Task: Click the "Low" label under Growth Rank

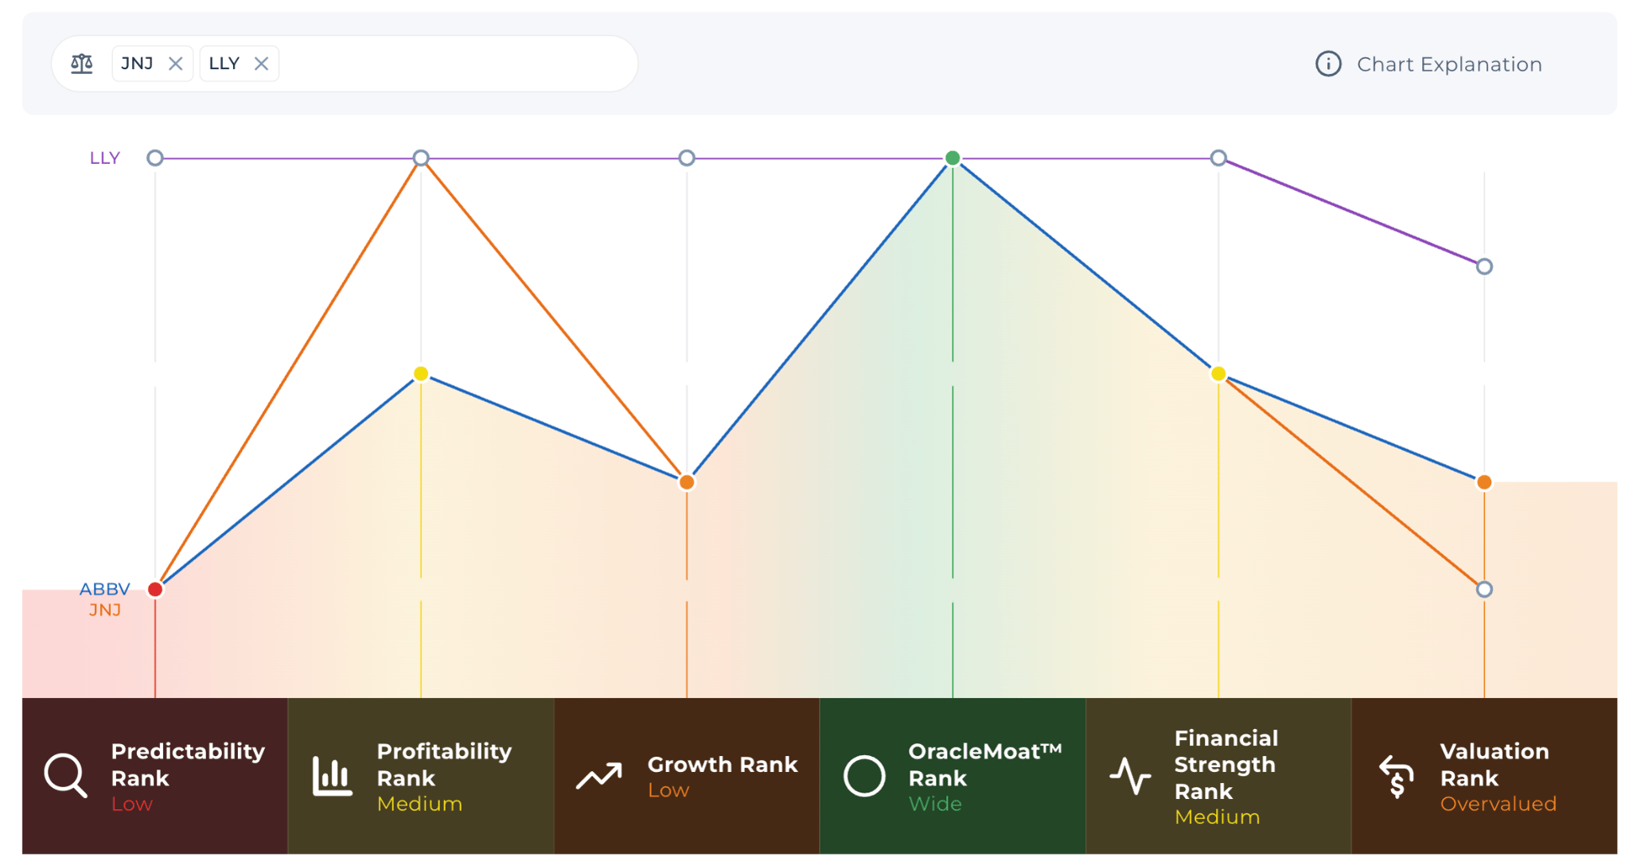Action: tap(668, 791)
